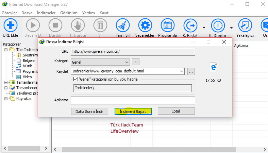The width and height of the screenshot is (268, 153).
Task: Open the Kategori Genel dropdown
Action: [x=100, y=62]
